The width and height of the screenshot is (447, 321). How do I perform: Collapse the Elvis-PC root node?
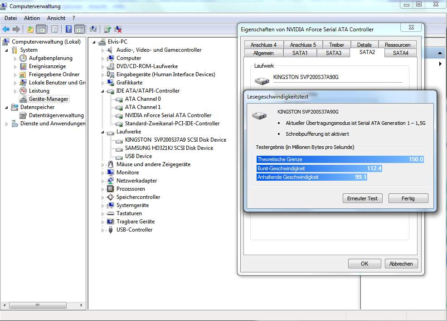pyautogui.click(x=94, y=42)
